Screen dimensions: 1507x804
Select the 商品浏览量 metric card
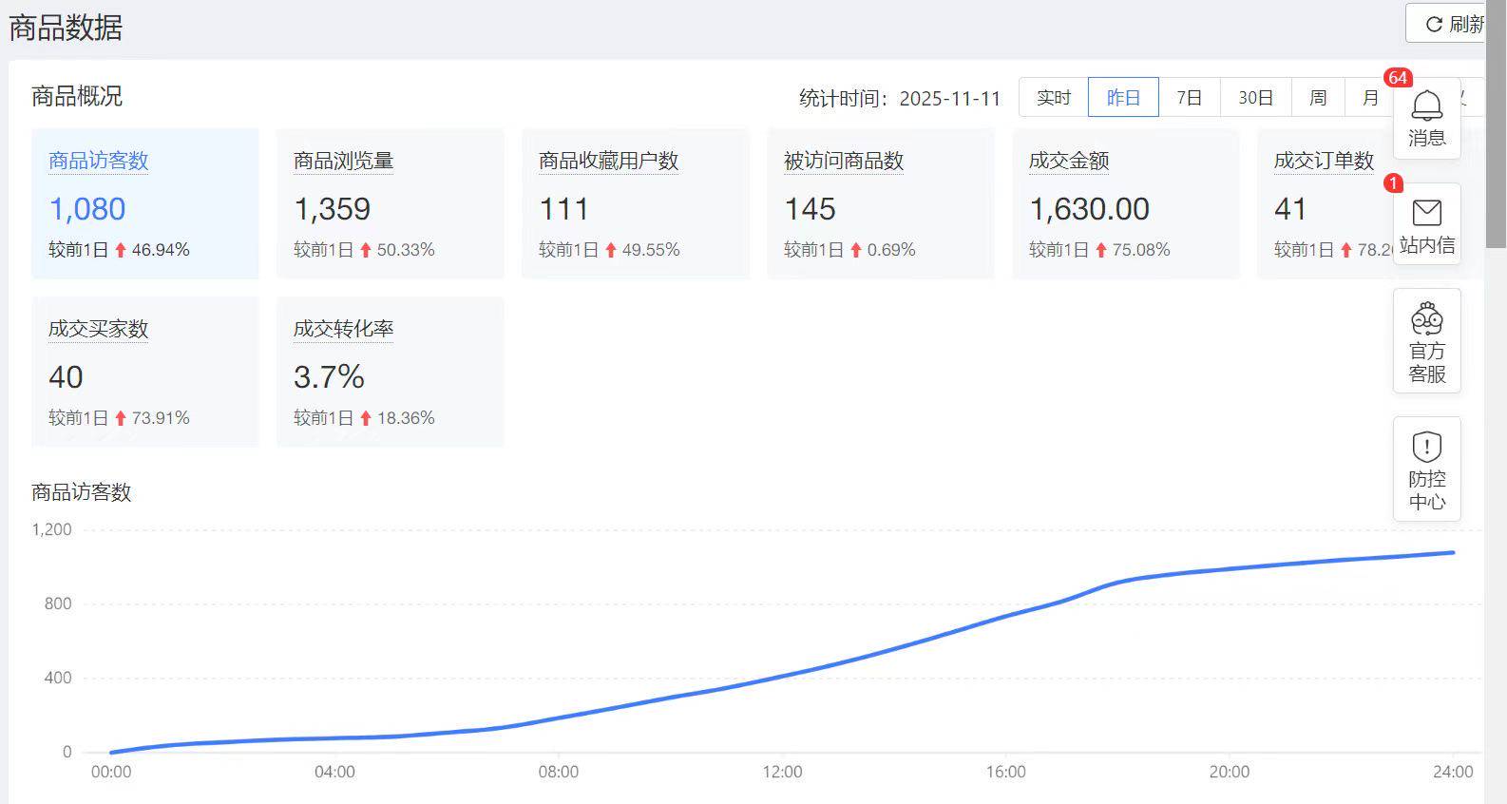click(x=390, y=203)
